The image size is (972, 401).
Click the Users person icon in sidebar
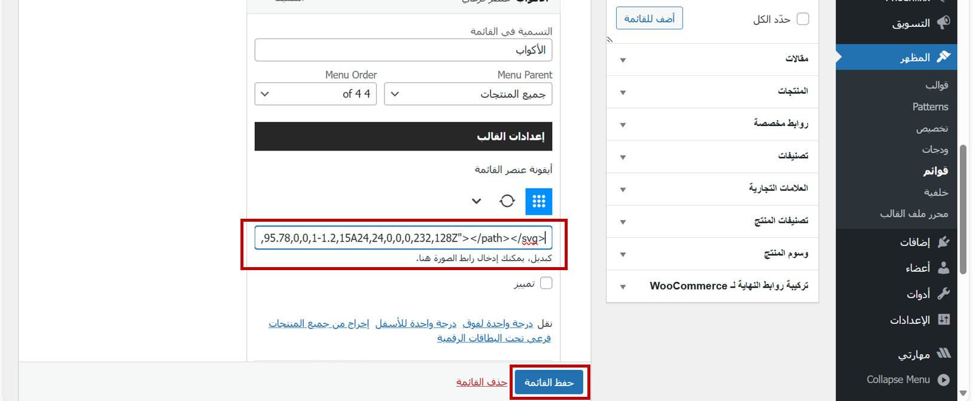click(x=943, y=267)
